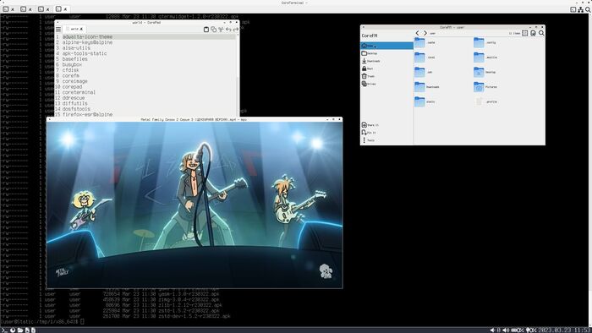The image size is (592, 333).
Task: Click the Copy icon in CorePad toolbar
Action: click(x=214, y=29)
